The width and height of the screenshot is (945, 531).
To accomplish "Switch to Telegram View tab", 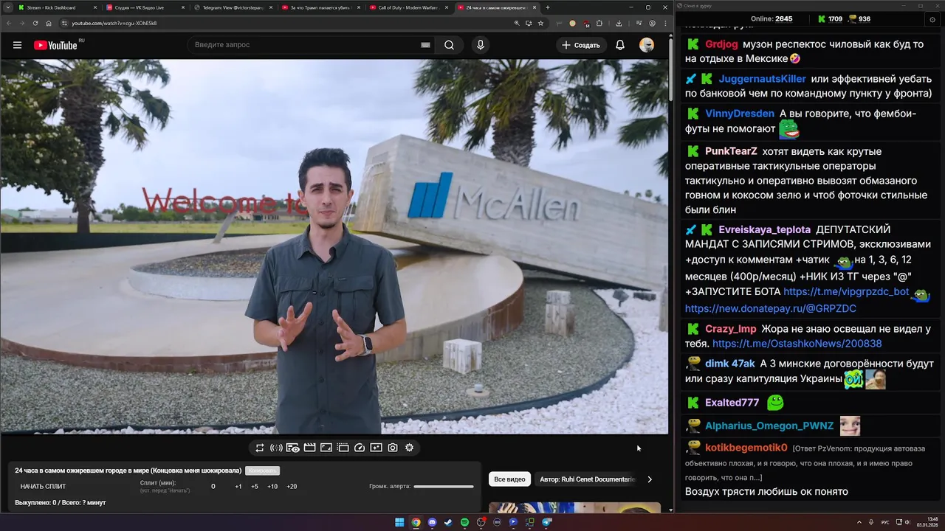I will point(233,7).
